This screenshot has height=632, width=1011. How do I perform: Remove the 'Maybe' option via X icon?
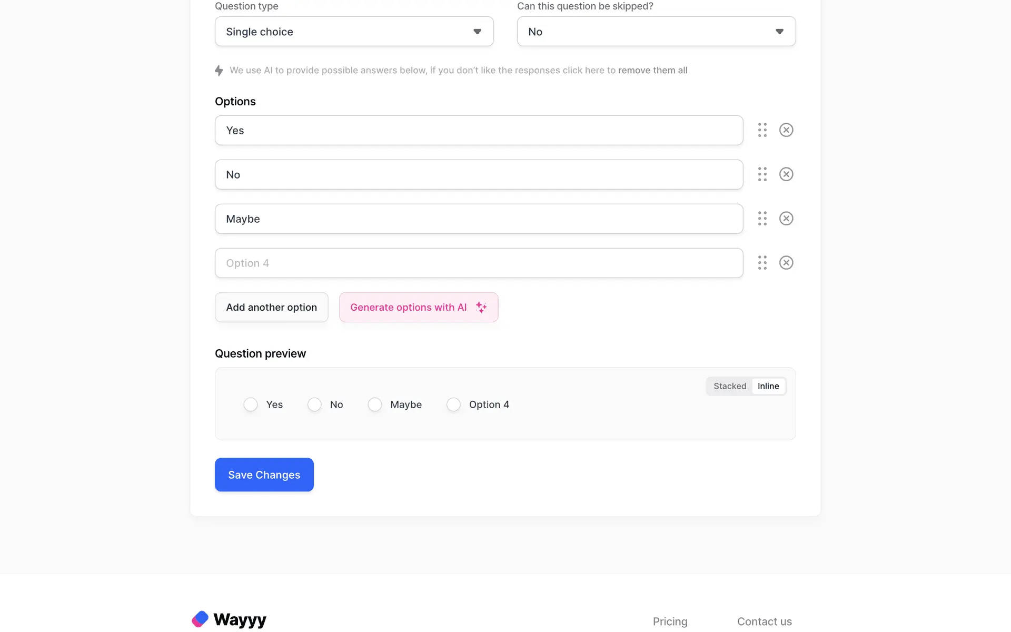click(x=786, y=219)
